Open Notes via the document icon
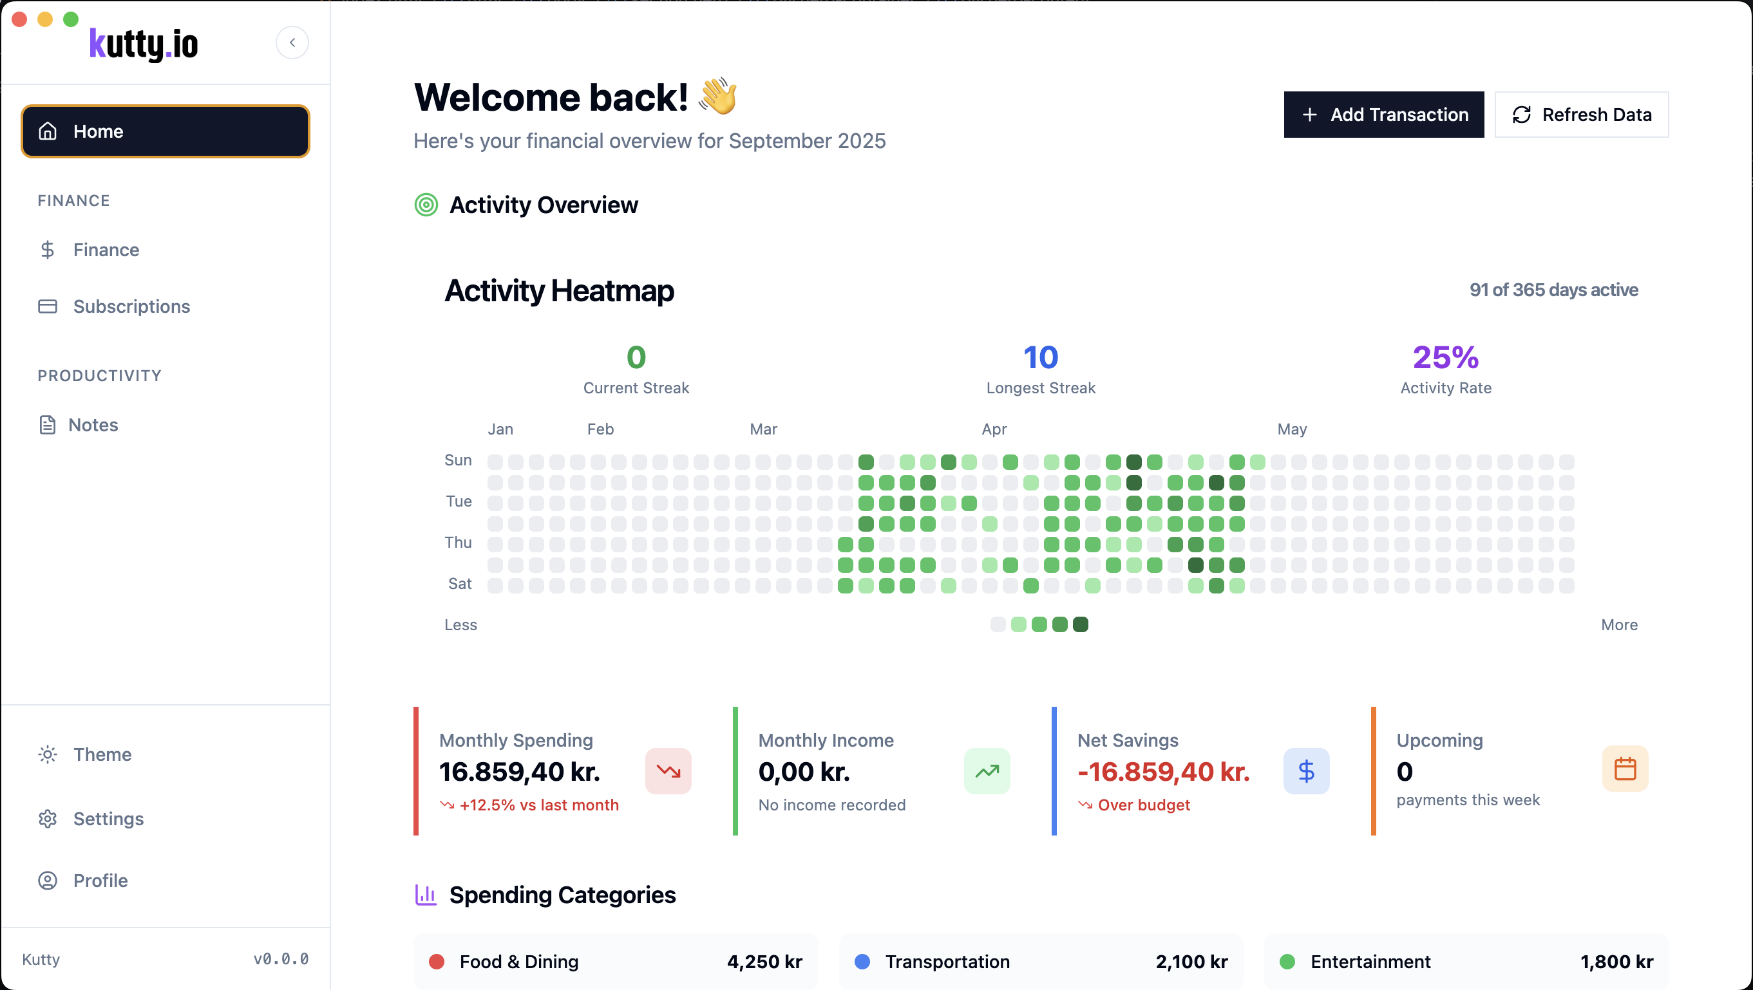This screenshot has height=990, width=1753. [x=47, y=424]
